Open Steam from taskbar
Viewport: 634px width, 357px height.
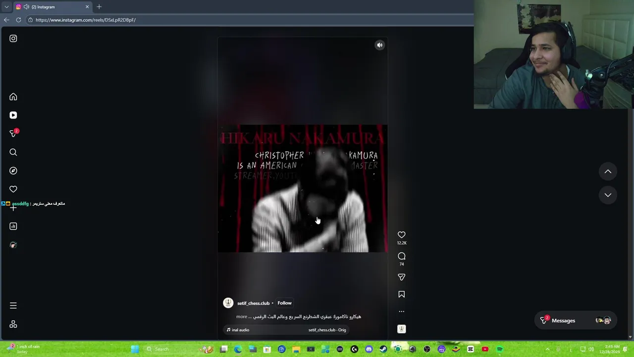383,349
